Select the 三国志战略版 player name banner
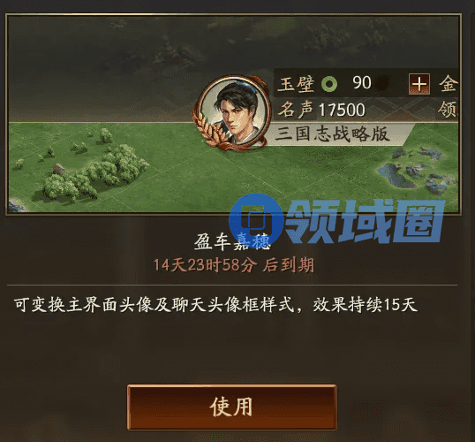The image size is (475, 442). (x=332, y=133)
